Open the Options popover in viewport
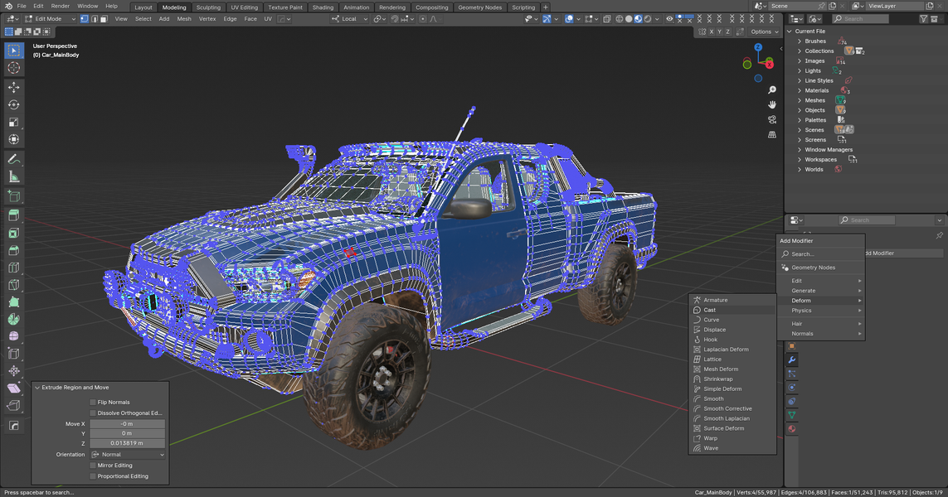Screen dimensions: 948x497 (763, 31)
